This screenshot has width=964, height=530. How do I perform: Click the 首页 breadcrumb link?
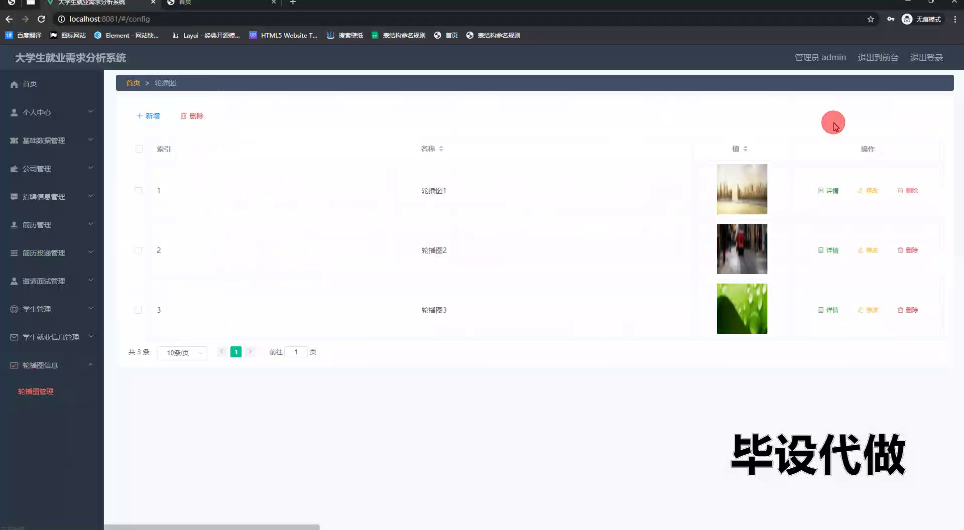pyautogui.click(x=133, y=83)
